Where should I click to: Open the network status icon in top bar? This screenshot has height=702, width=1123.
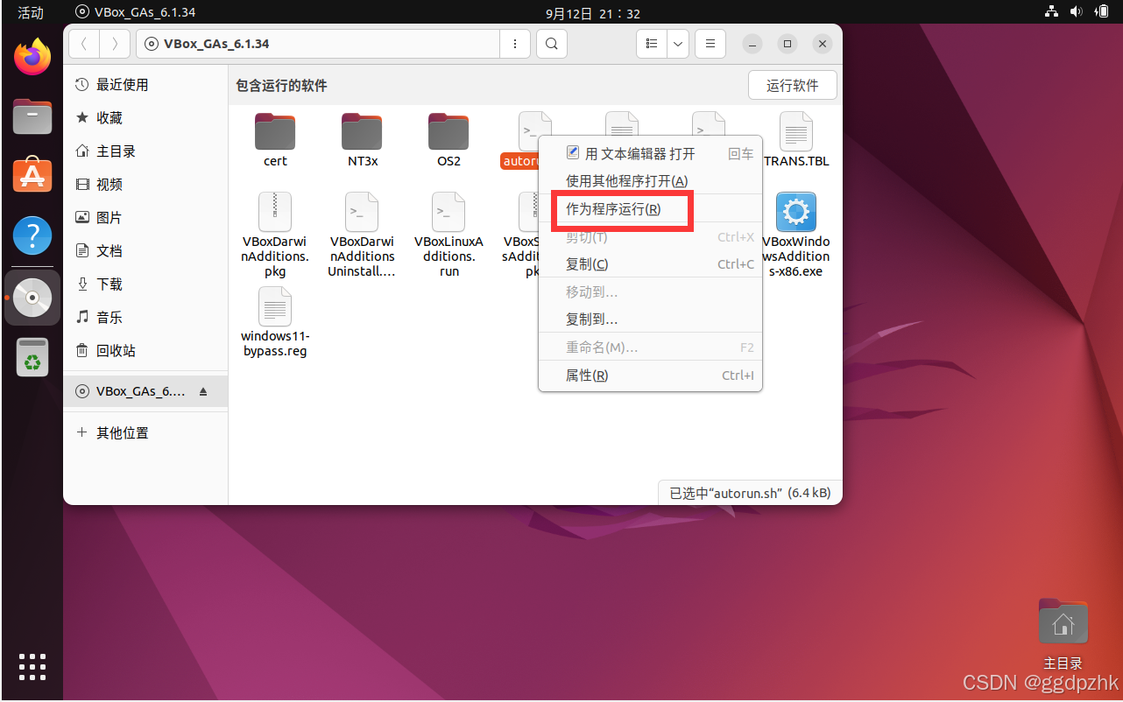click(1051, 12)
